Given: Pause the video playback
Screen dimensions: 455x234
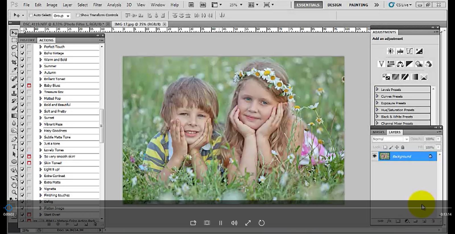Looking at the screenshot, I should [x=221, y=223].
